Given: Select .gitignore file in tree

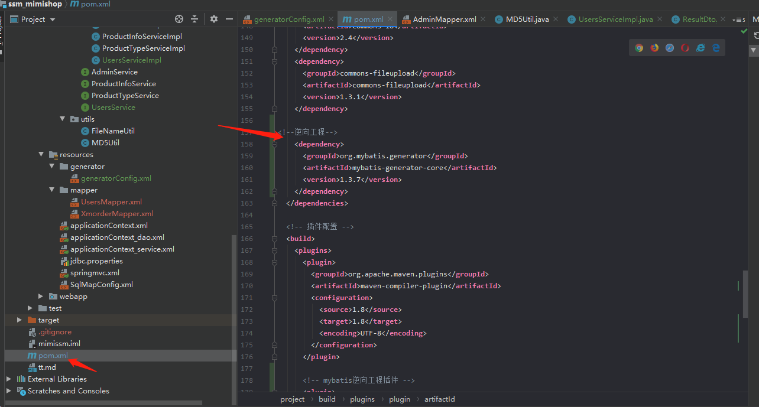Looking at the screenshot, I should pos(55,332).
